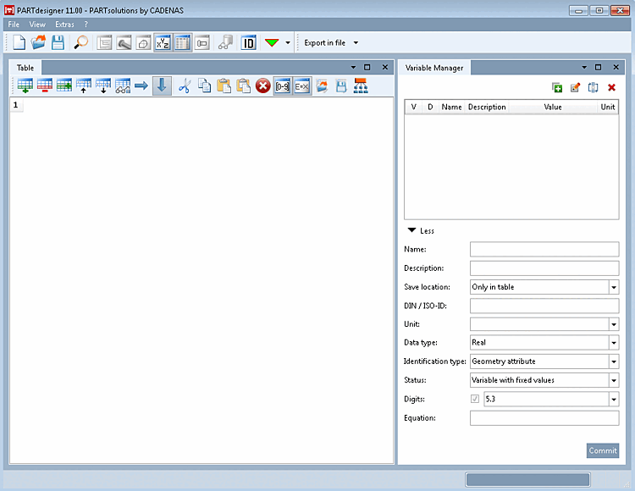Insert table column with green arrow icon

(64, 86)
